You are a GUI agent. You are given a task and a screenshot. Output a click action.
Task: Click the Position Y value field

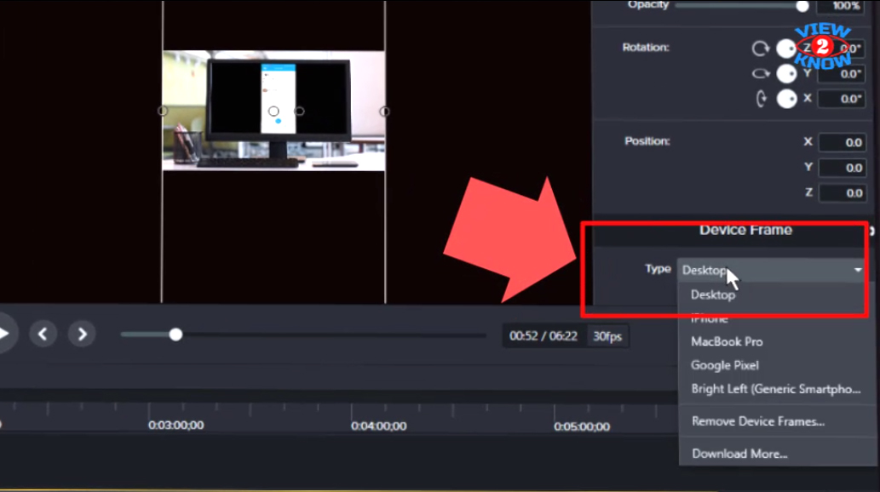pyautogui.click(x=842, y=168)
